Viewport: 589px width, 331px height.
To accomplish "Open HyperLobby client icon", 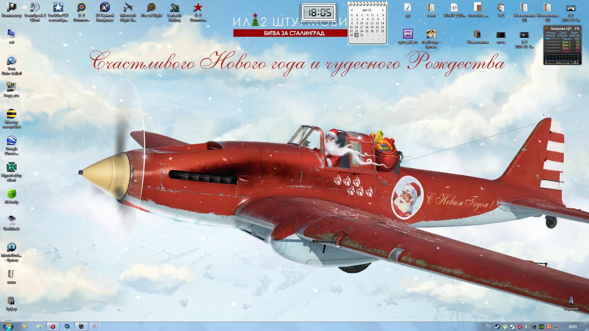I will click(x=11, y=172).
